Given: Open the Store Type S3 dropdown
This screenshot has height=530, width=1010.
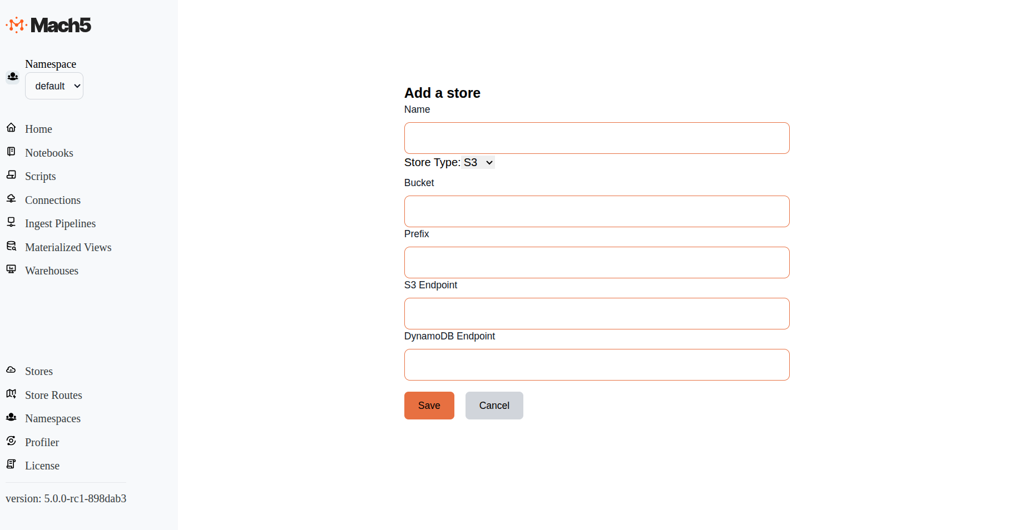Looking at the screenshot, I should click(479, 163).
